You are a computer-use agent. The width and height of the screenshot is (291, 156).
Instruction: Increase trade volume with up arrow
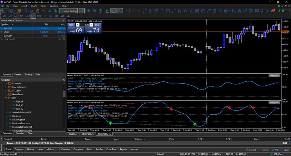click(91, 25)
